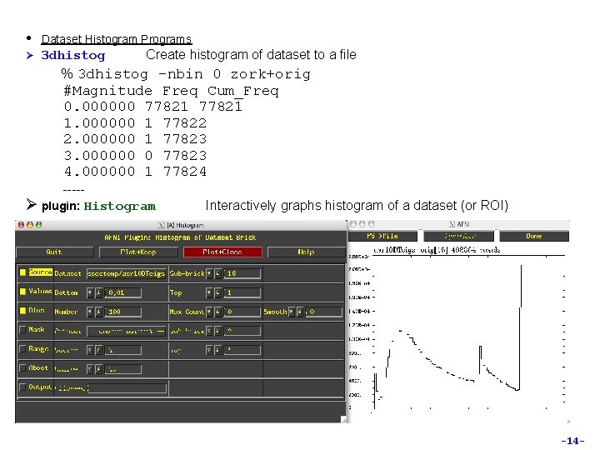Minimize Histogram window with yellow button
The image size is (600, 450).
click(x=30, y=225)
